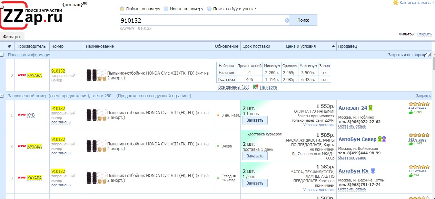The image size is (435, 199).
Task: Click the sort arrow in 'Цена и условия' header
Action: tap(333, 46)
